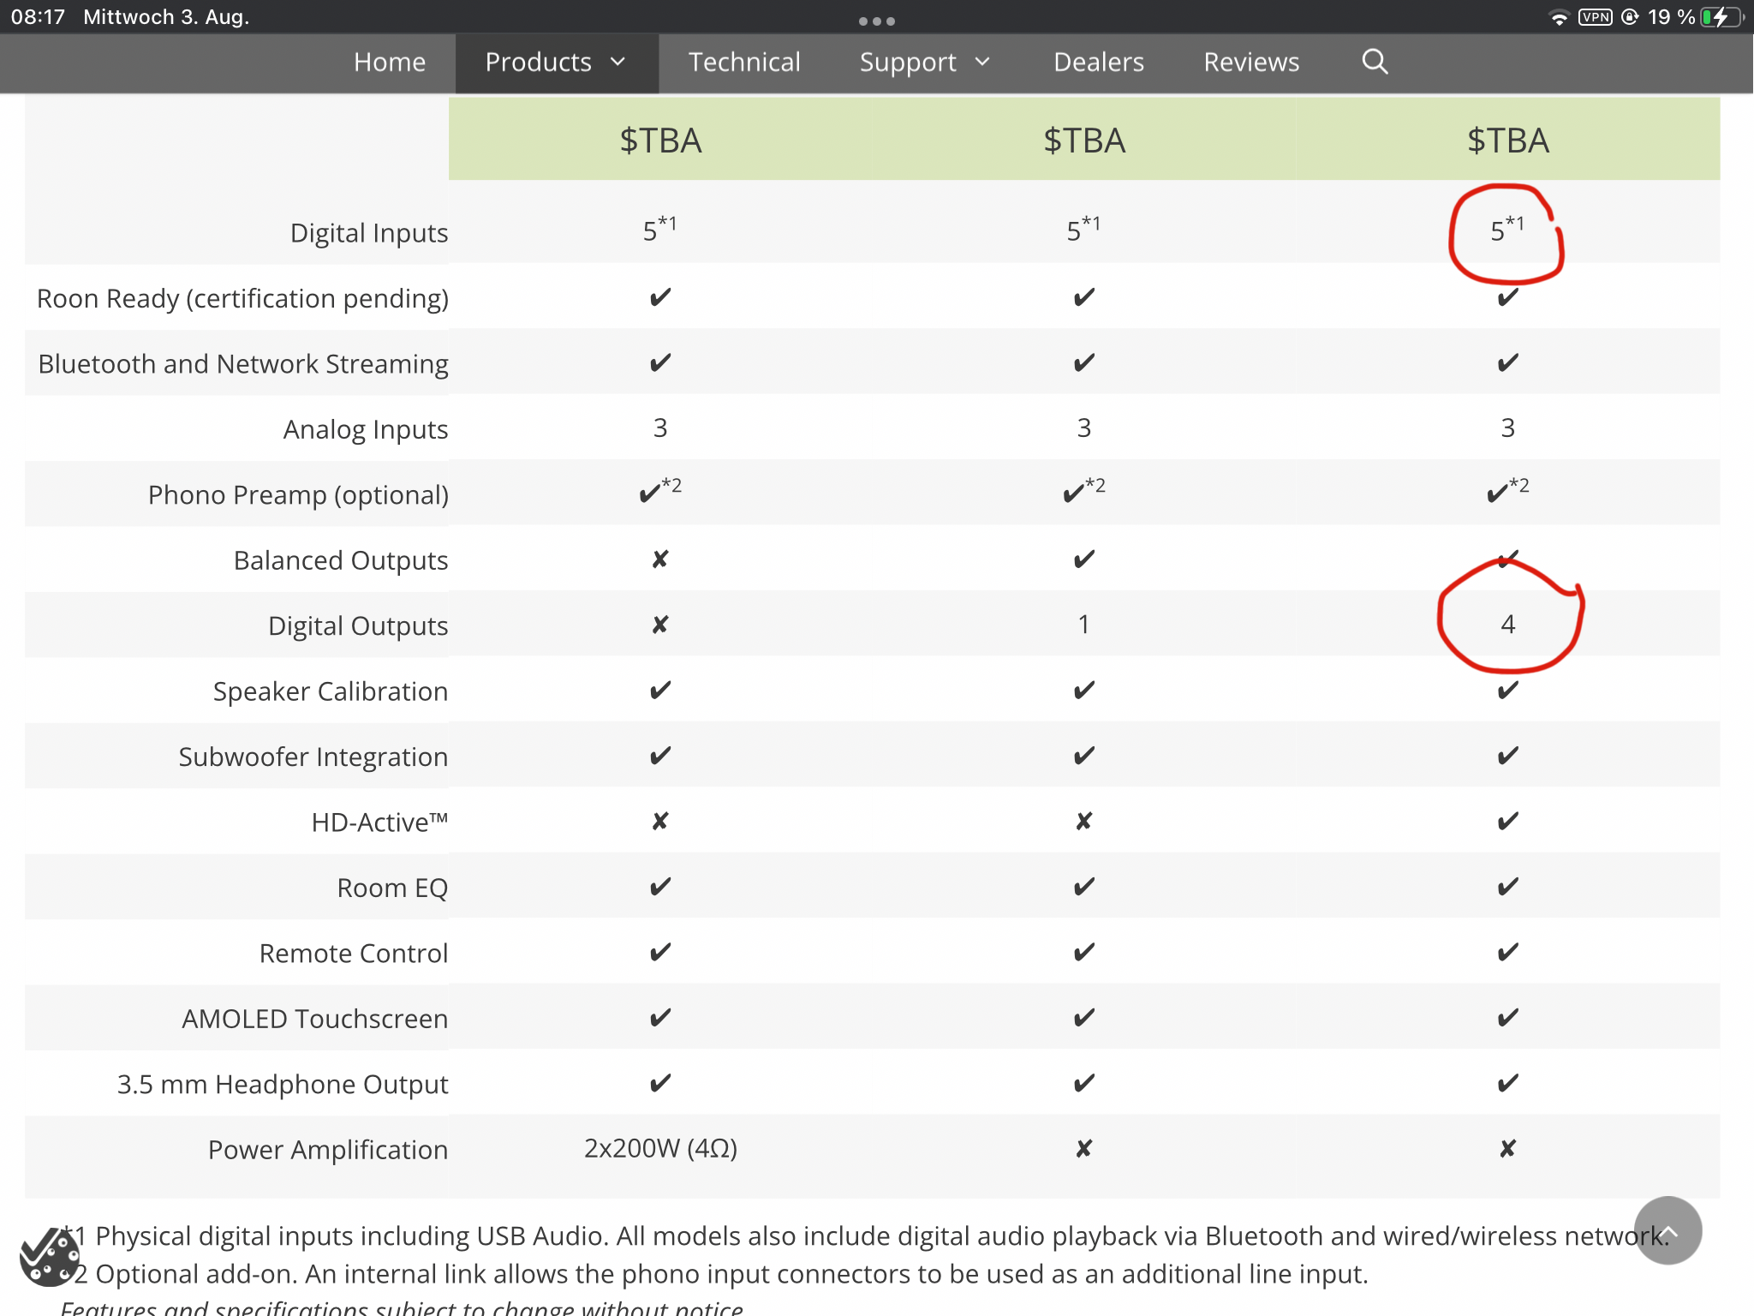
Task: Click the Roon Ready row label
Action: coord(242,299)
